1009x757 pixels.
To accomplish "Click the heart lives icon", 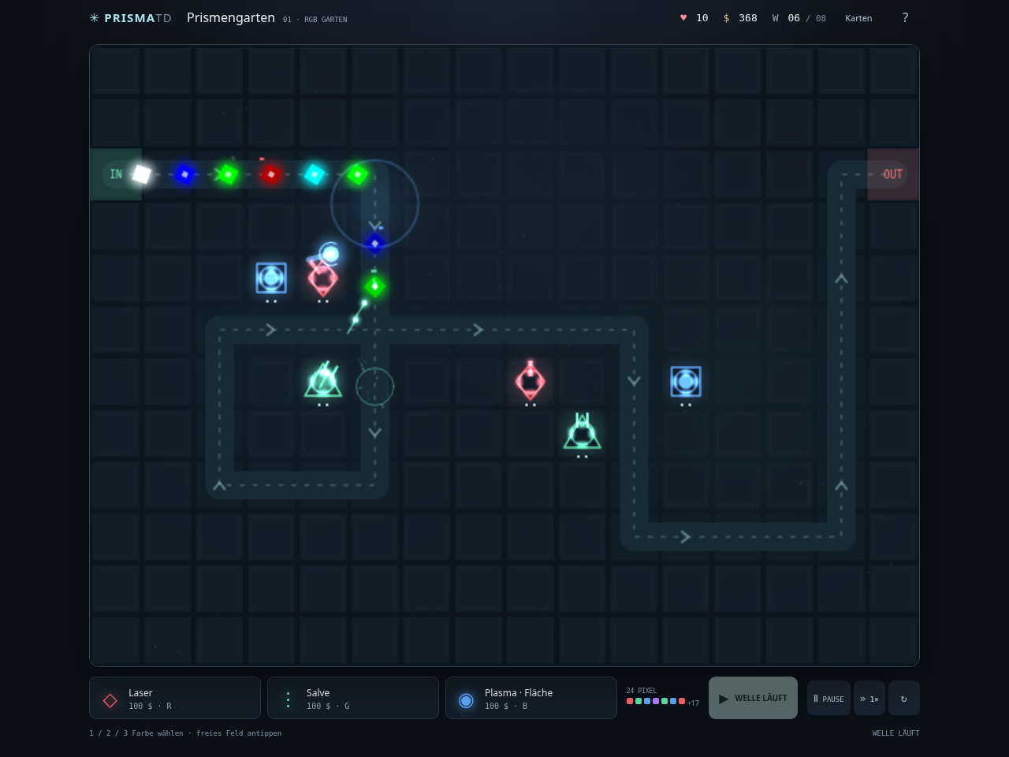I will tap(683, 17).
